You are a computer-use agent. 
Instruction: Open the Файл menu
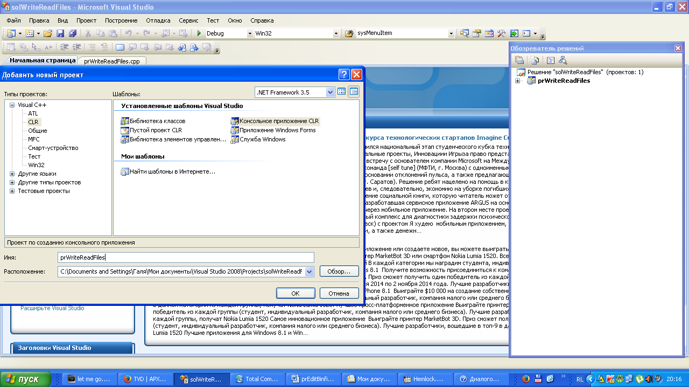[14, 20]
